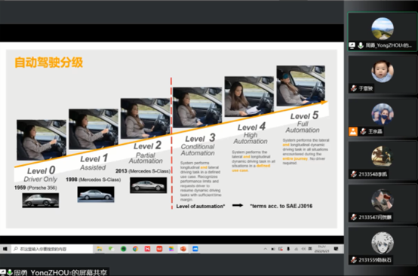Open Chrome from the shared taskbar
The height and width of the screenshot is (276, 418).
click(135, 249)
